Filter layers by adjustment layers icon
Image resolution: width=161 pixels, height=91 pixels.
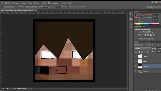[x=149, y=45]
